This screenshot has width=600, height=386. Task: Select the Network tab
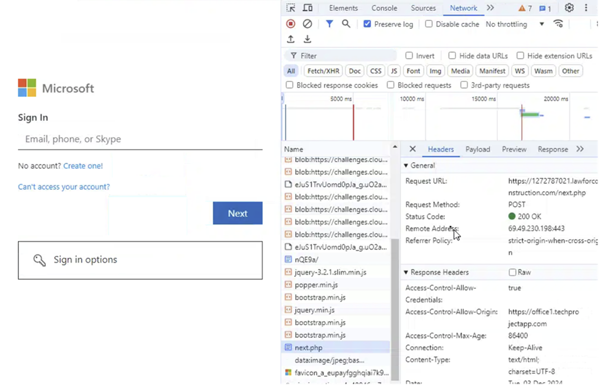463,8
